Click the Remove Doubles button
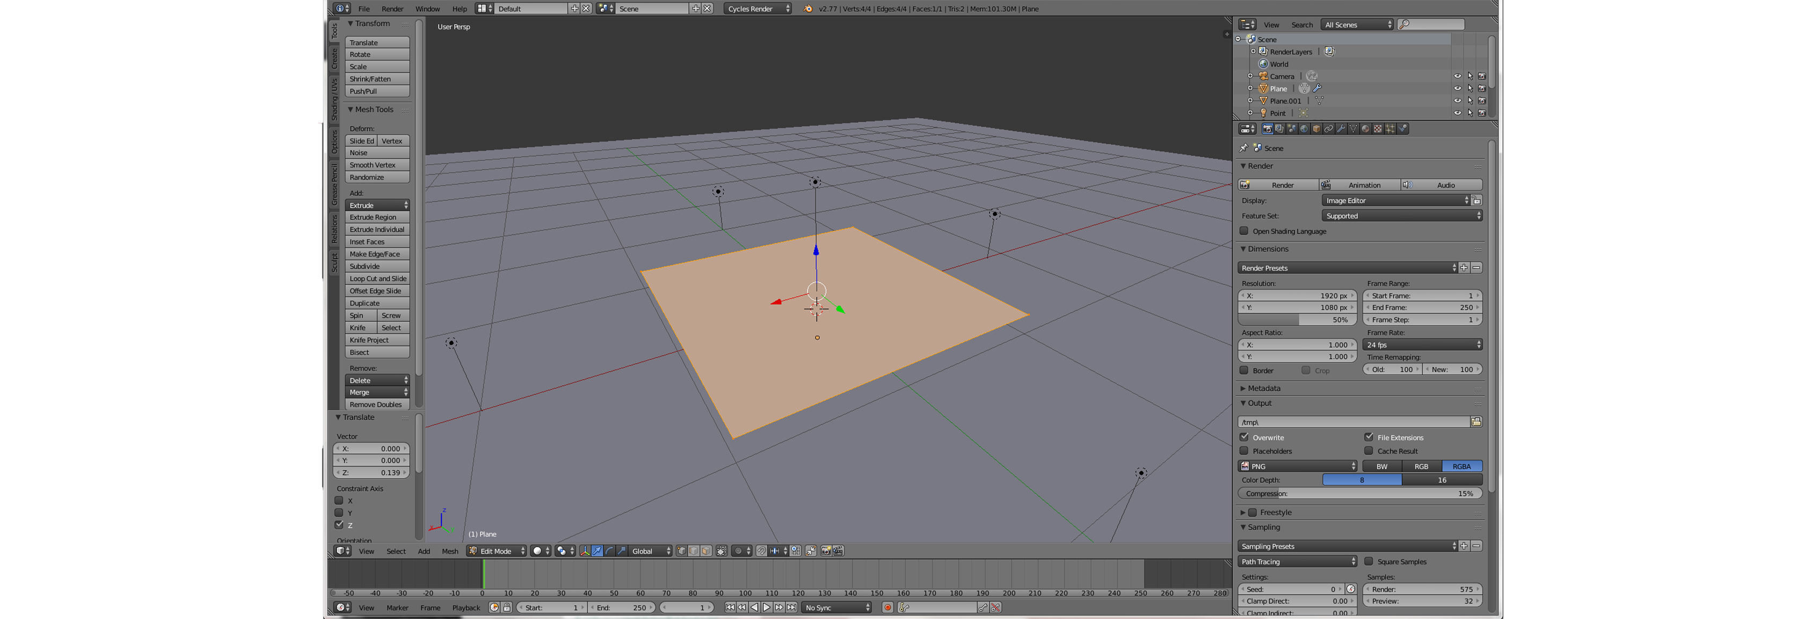The width and height of the screenshot is (1804, 619). [x=377, y=405]
